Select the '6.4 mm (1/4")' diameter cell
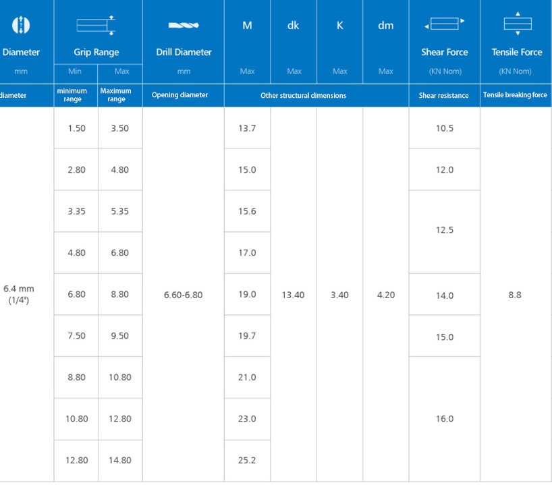 point(19,295)
